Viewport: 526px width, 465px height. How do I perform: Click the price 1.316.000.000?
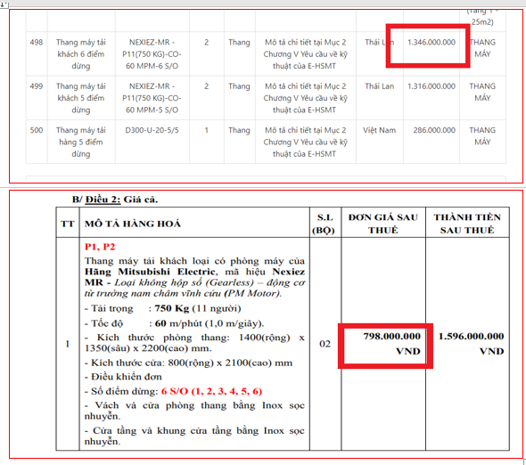[431, 86]
